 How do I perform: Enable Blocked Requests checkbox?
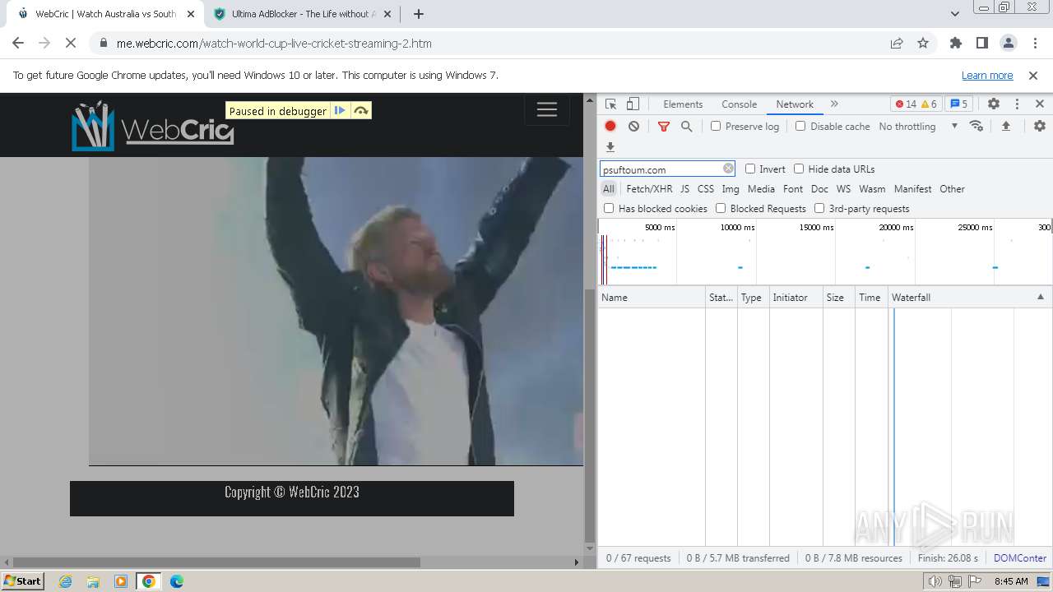pos(721,208)
